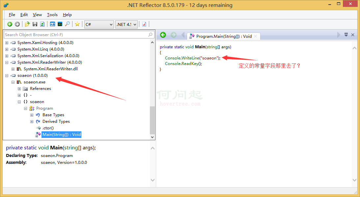Click the details pane scroll-up arrow
360x197 pixels.
153,148
